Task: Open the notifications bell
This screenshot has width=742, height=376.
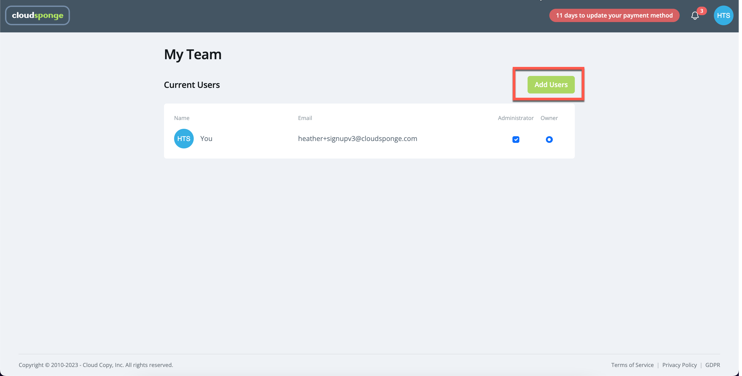Action: click(695, 16)
